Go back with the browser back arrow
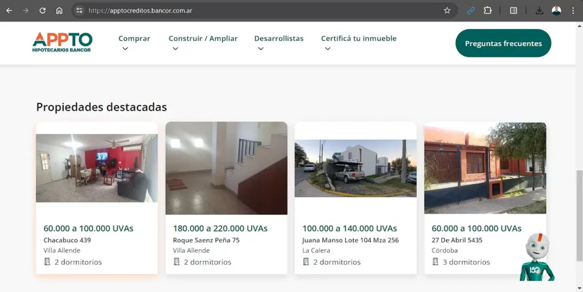The image size is (583, 292). point(9,11)
